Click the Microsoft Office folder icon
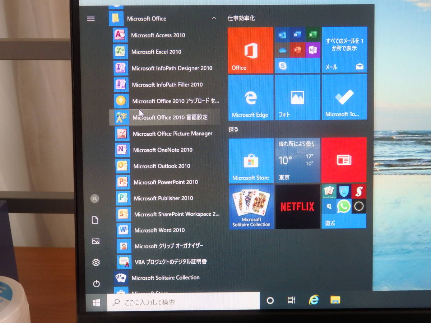431x323 pixels. point(116,18)
